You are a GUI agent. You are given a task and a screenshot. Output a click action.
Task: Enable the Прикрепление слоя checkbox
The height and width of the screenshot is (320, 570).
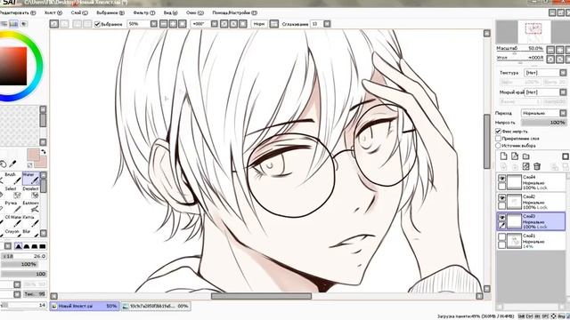coord(499,139)
